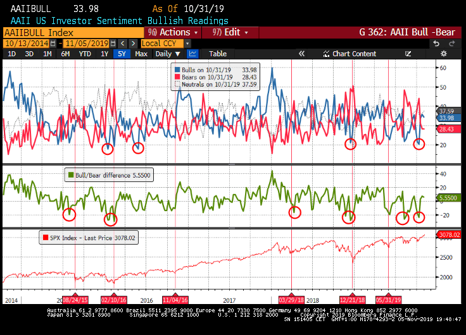Expand the Local CCY currency dropdown

click(163, 43)
